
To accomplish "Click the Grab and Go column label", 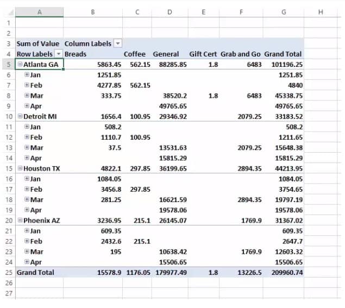I will point(241,54).
